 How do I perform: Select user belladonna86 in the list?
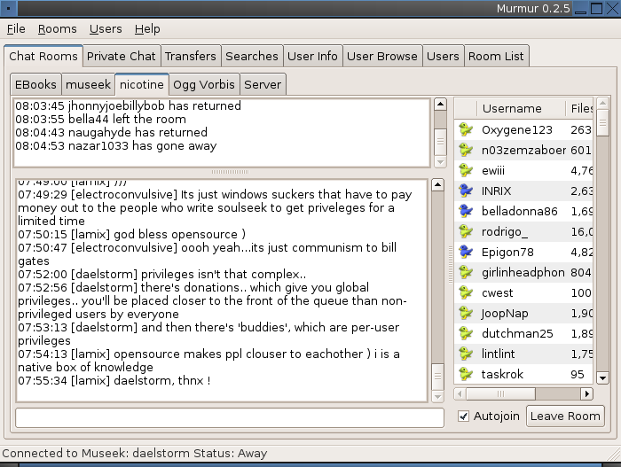[523, 211]
